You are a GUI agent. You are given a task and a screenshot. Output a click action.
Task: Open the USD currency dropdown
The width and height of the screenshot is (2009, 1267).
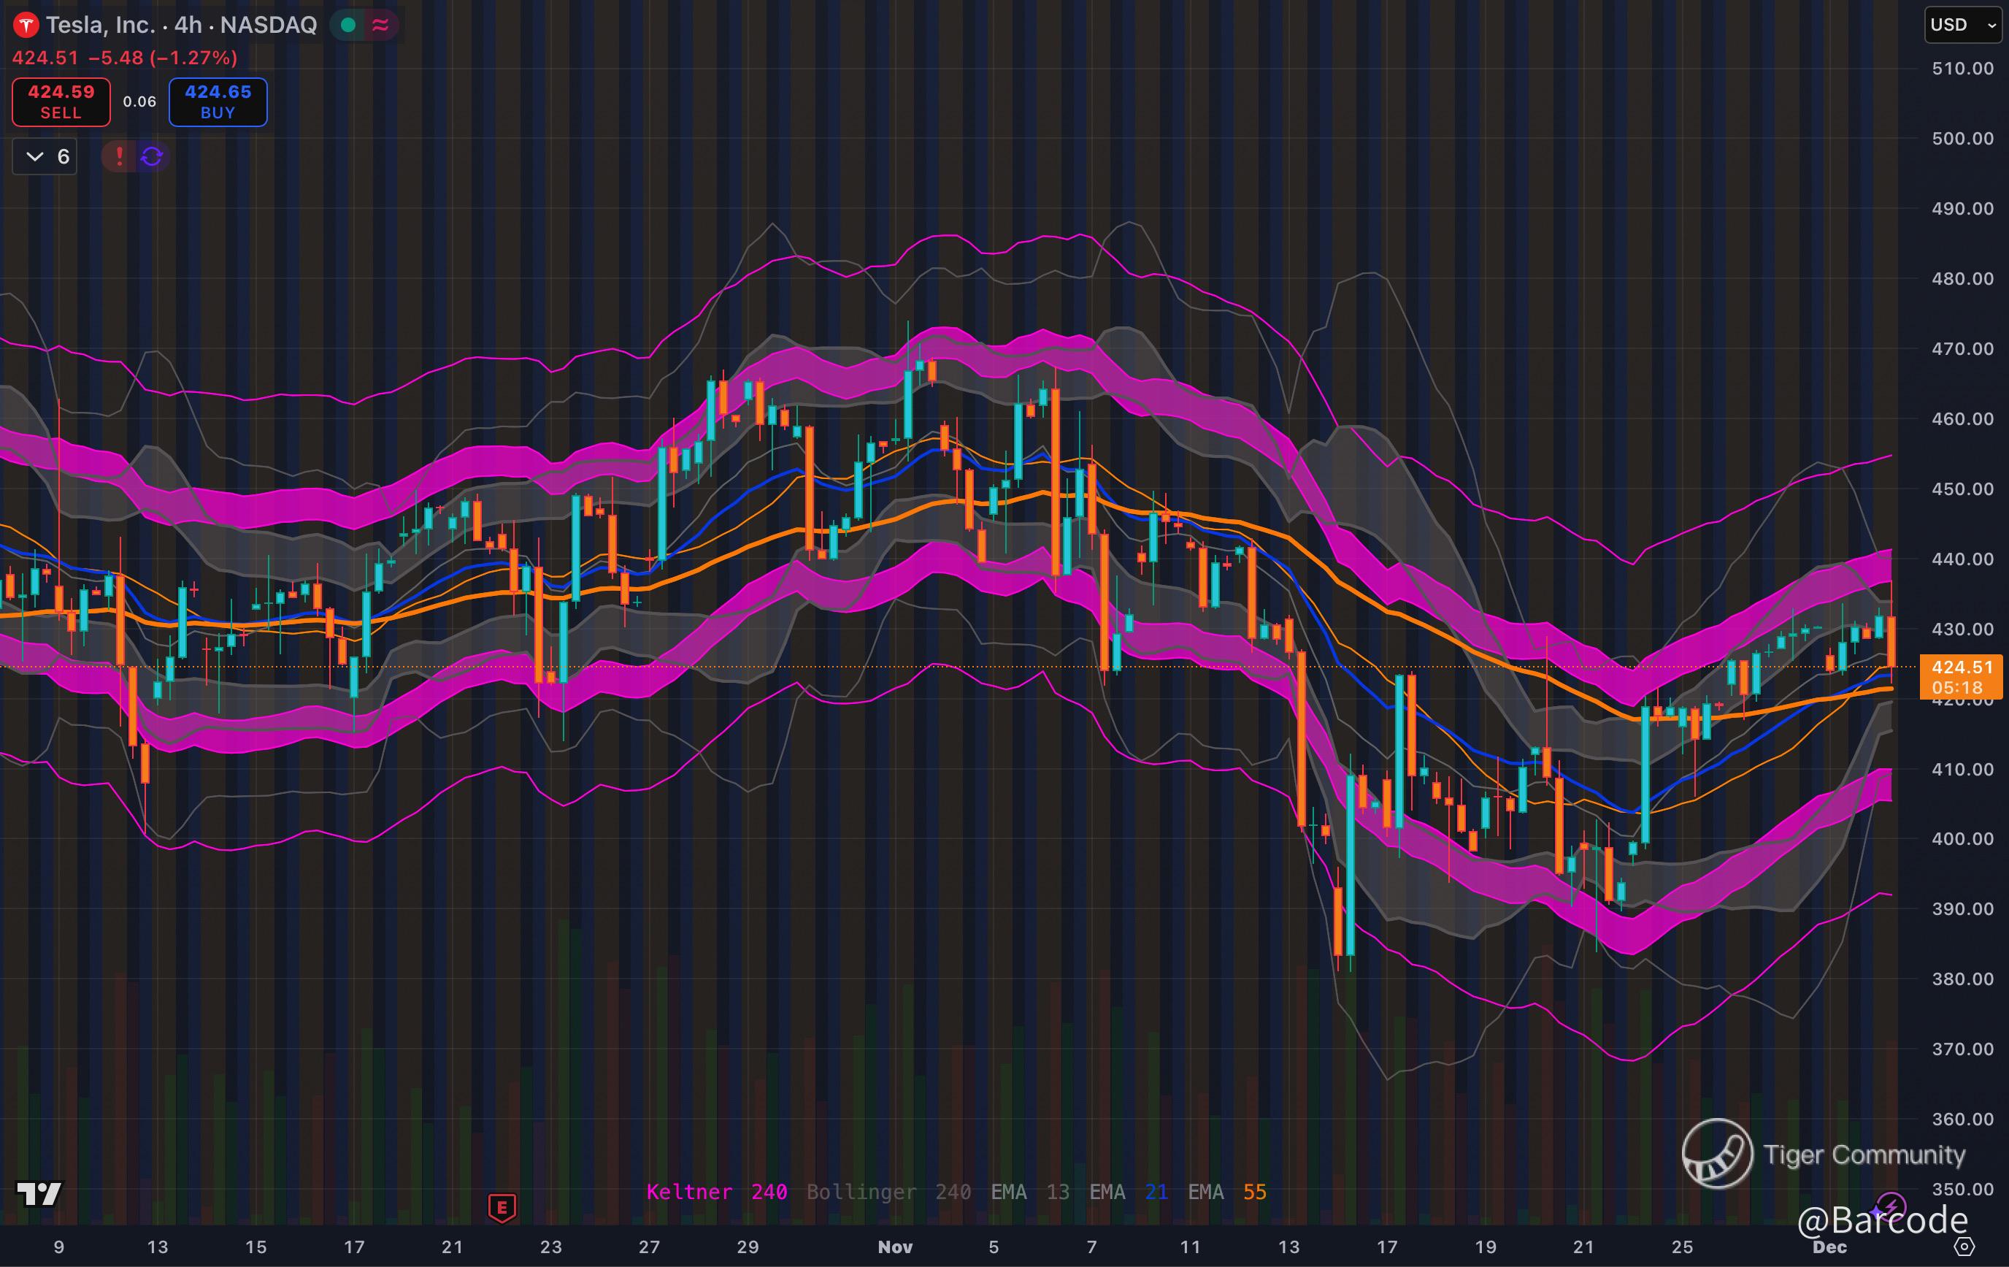click(1962, 25)
